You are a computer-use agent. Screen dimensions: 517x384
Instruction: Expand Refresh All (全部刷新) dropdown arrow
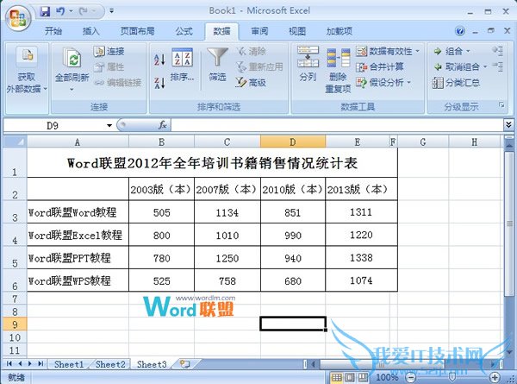pos(72,90)
